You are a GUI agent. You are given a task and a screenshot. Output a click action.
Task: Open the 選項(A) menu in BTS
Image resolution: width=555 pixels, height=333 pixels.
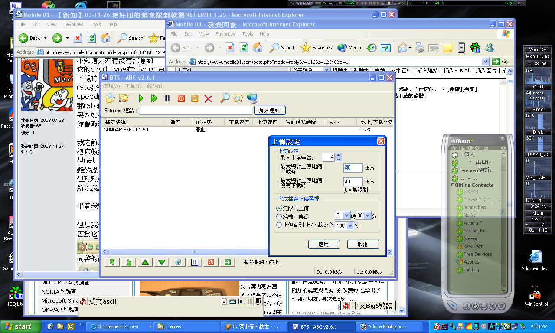coord(111,86)
